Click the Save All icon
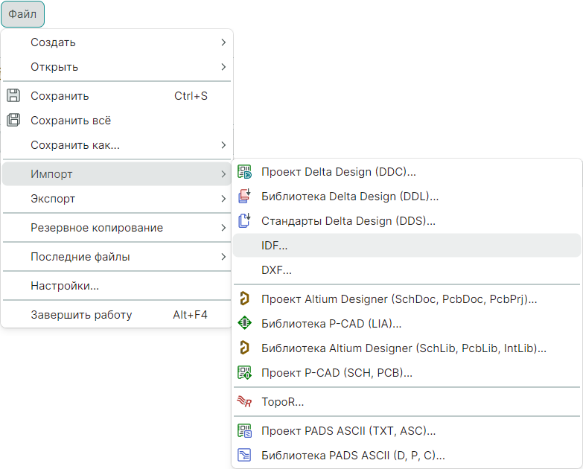The image size is (583, 469). click(13, 120)
